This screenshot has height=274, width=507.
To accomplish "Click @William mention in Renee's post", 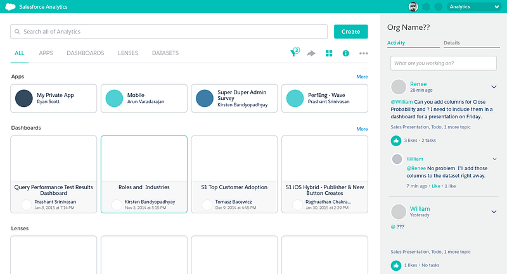I will pyautogui.click(x=402, y=102).
